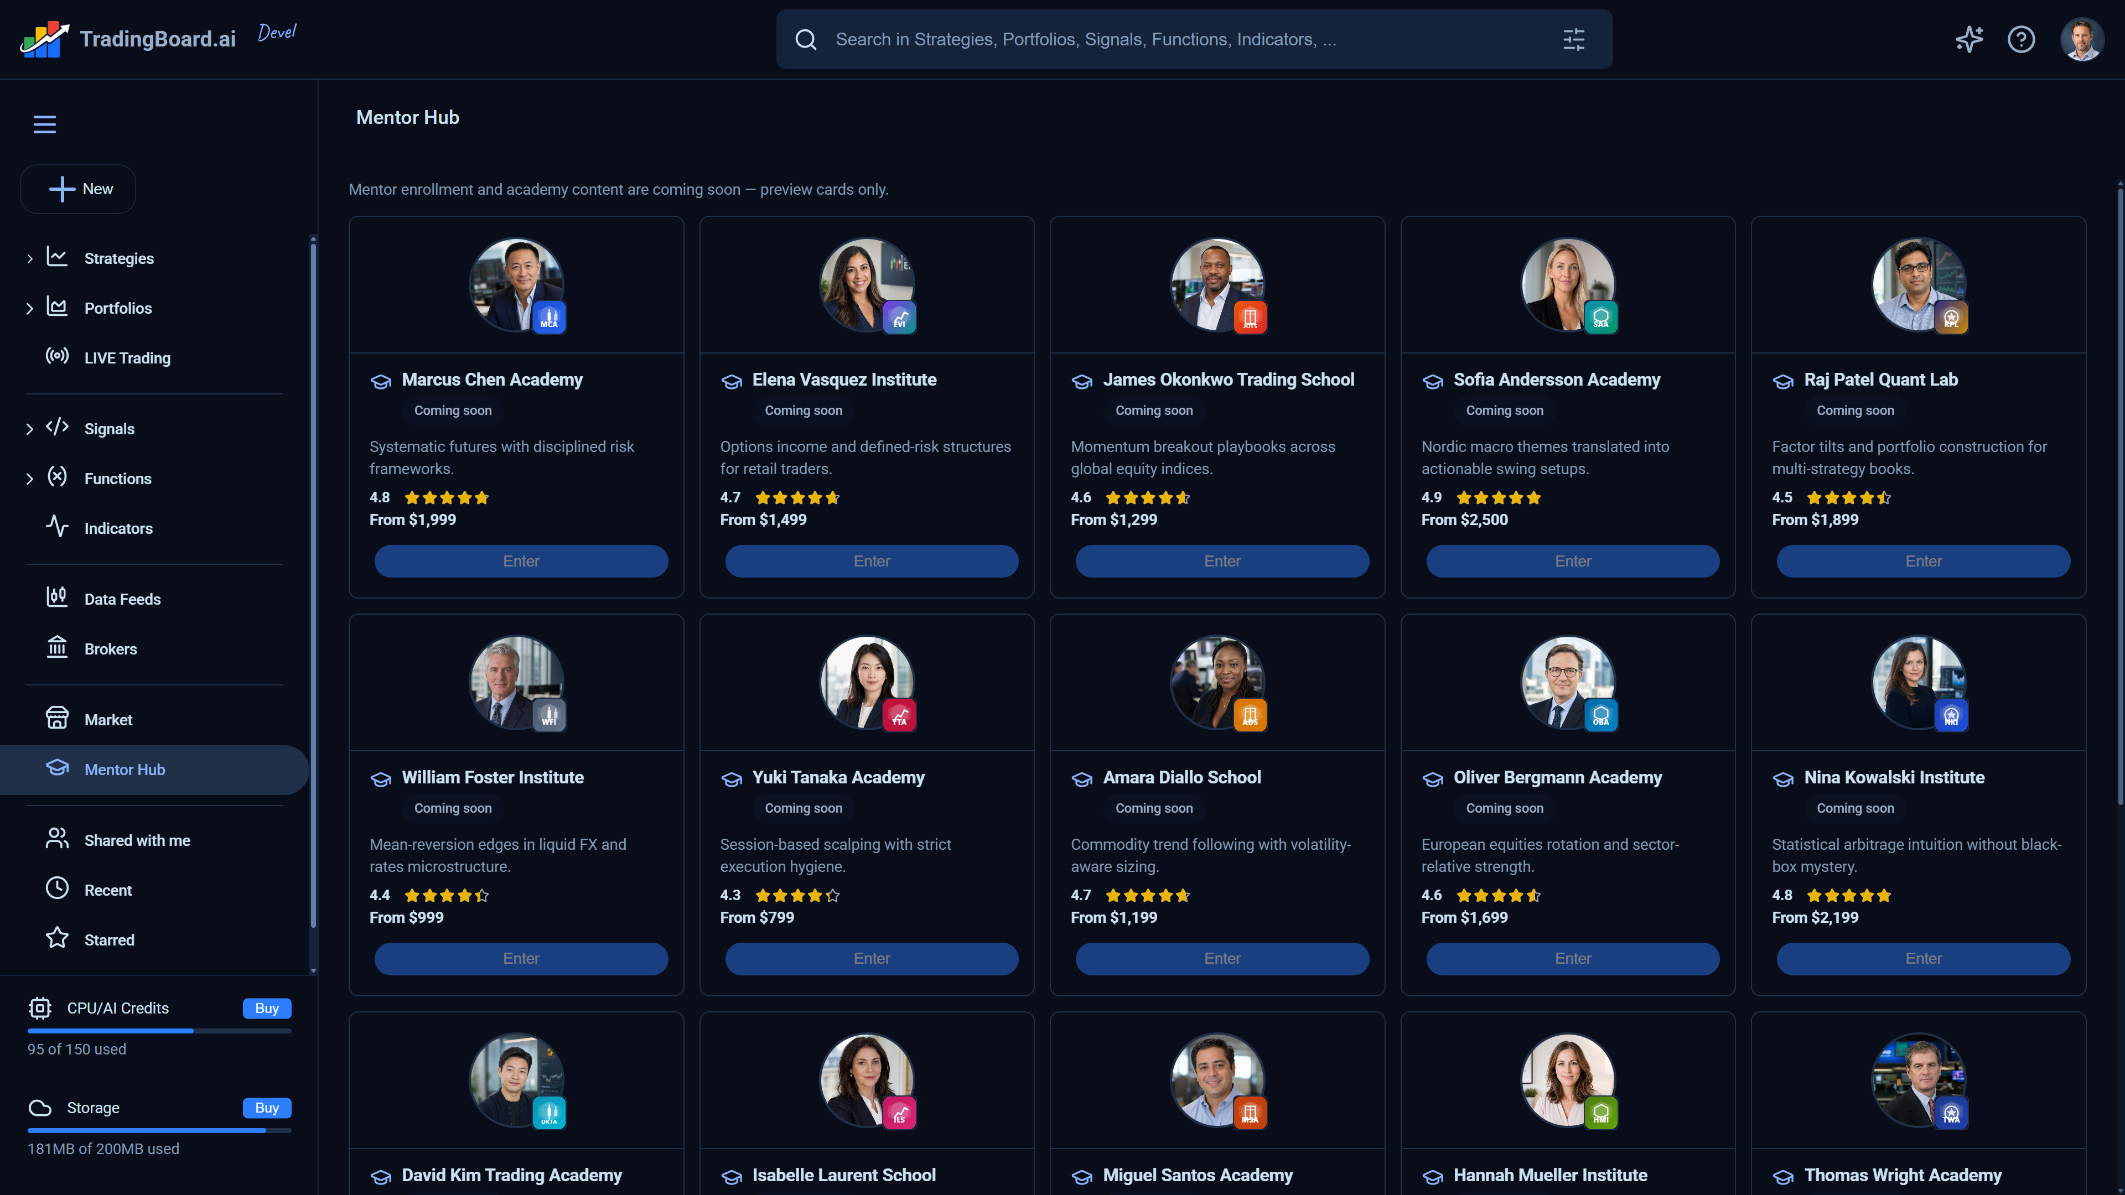
Task: Expand the Portfolios tree chevron
Action: [30, 309]
